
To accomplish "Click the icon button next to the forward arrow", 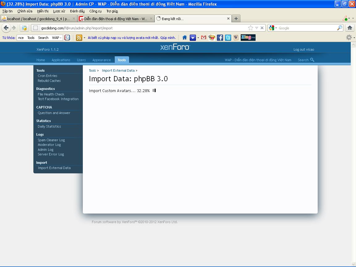I will pyautogui.click(x=24, y=28).
